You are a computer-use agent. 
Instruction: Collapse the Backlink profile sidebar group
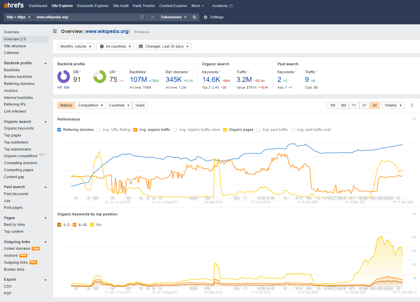coord(45,63)
